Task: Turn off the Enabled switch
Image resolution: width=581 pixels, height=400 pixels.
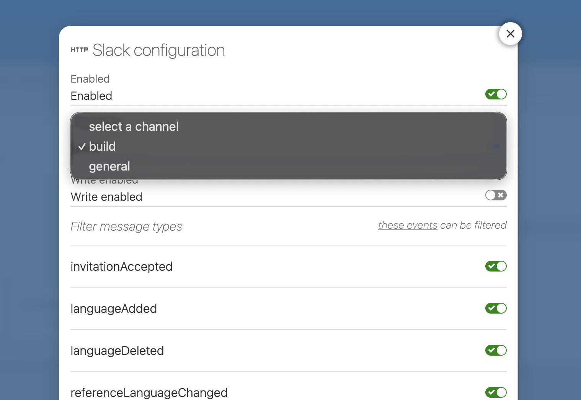Action: (x=496, y=94)
